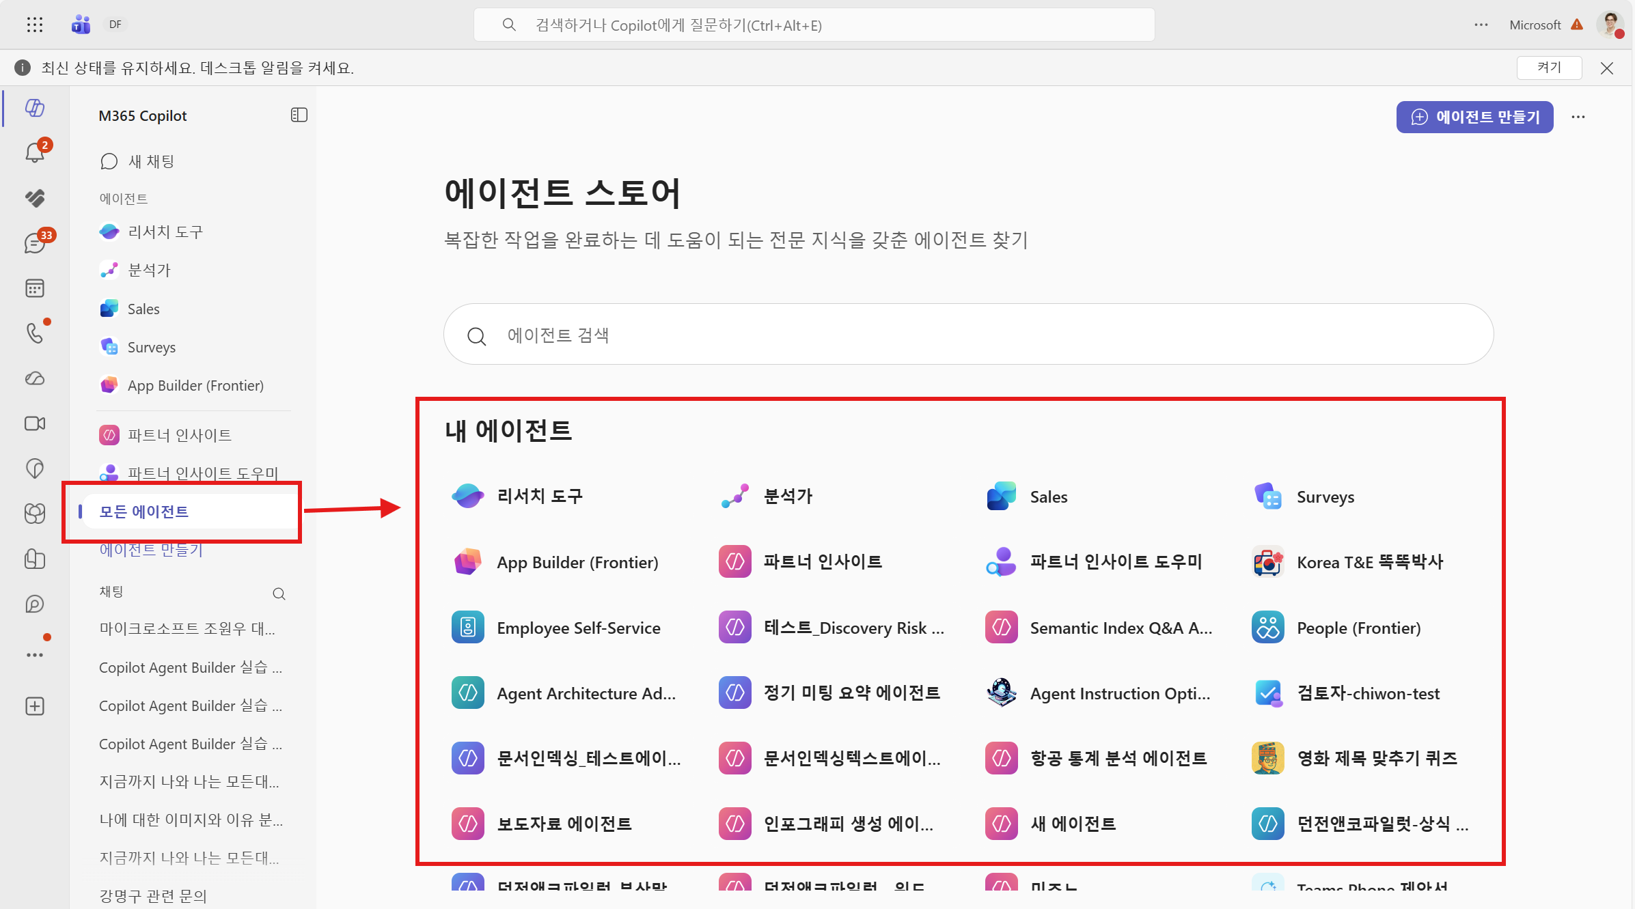Open 에이전트 만들기 link in sidebar

(151, 550)
